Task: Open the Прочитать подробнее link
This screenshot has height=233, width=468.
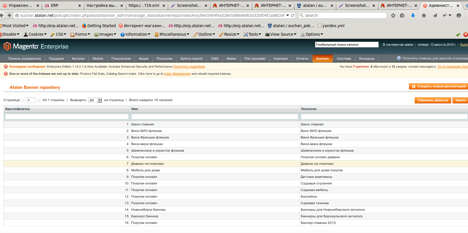Action: [x=189, y=67]
